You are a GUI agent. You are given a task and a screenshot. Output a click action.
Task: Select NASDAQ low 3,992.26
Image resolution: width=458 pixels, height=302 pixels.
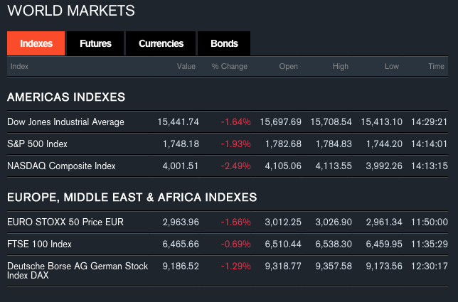point(384,166)
